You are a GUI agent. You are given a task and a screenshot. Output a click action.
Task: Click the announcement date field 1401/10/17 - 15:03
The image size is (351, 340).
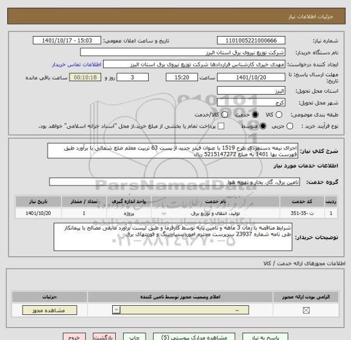tap(67, 41)
